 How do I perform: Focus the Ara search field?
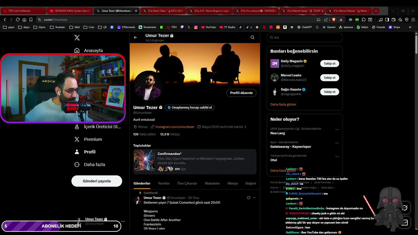[x=305, y=38]
